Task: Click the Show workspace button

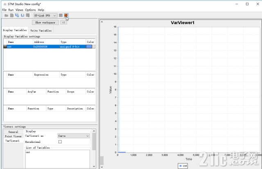Action: pos(45,22)
